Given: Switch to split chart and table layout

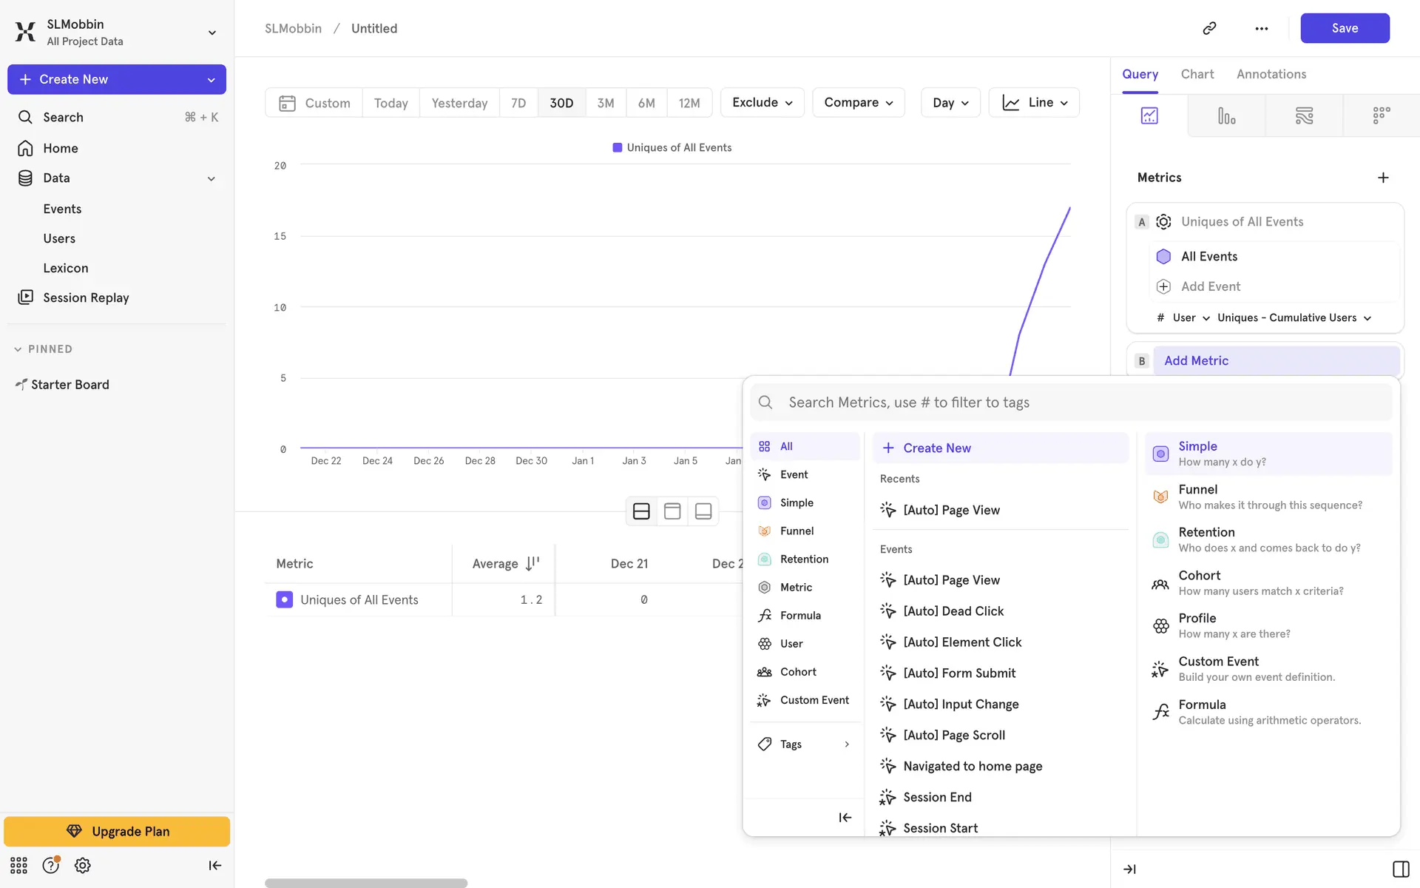Looking at the screenshot, I should click(641, 511).
